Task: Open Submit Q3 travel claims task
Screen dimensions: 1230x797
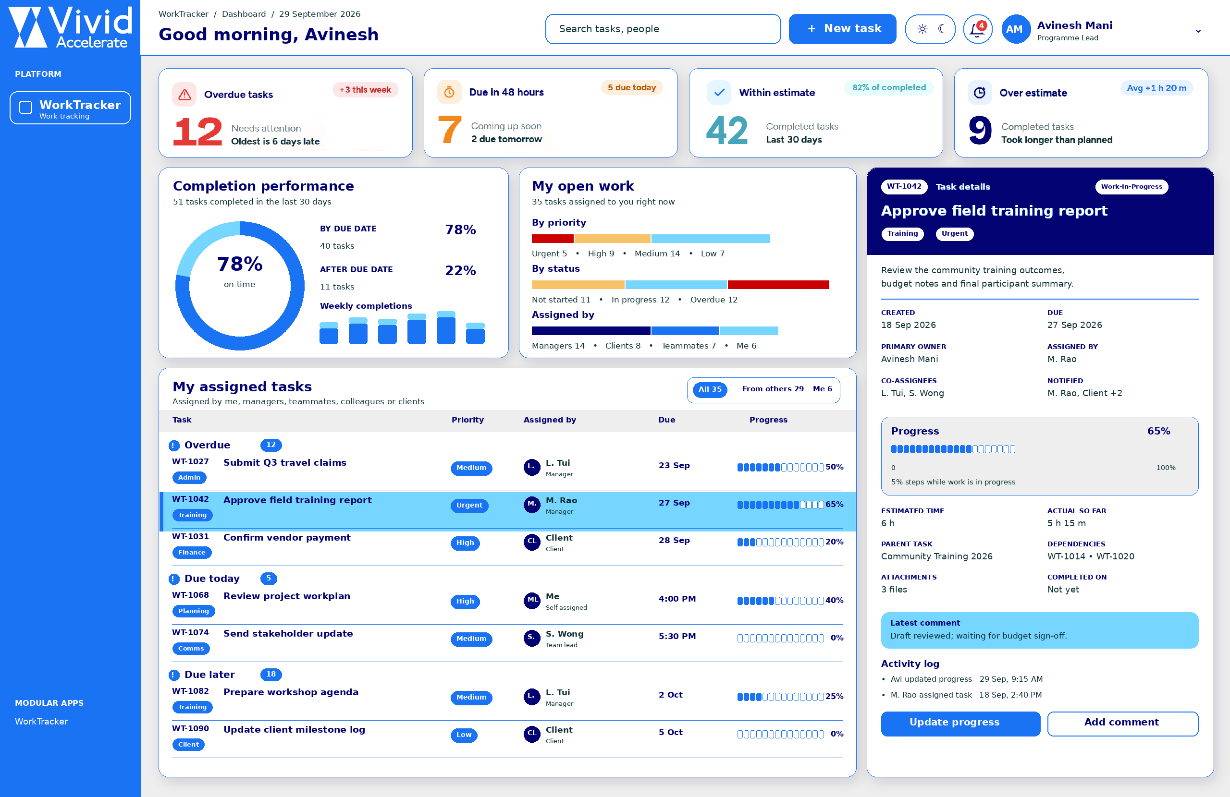Action: (285, 463)
